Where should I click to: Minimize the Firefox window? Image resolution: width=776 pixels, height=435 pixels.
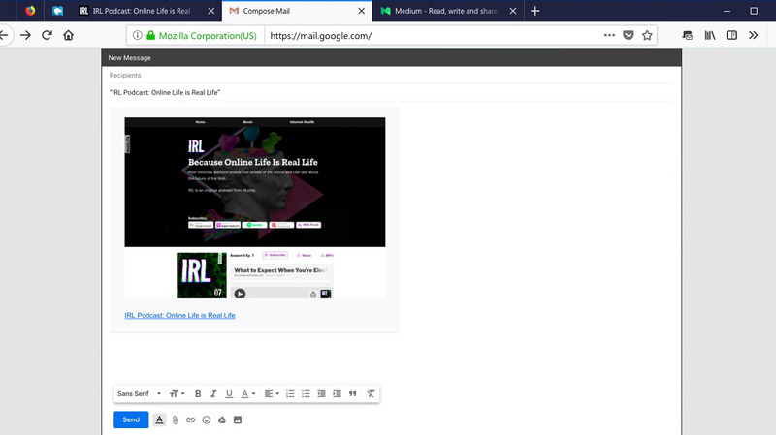pyautogui.click(x=727, y=11)
